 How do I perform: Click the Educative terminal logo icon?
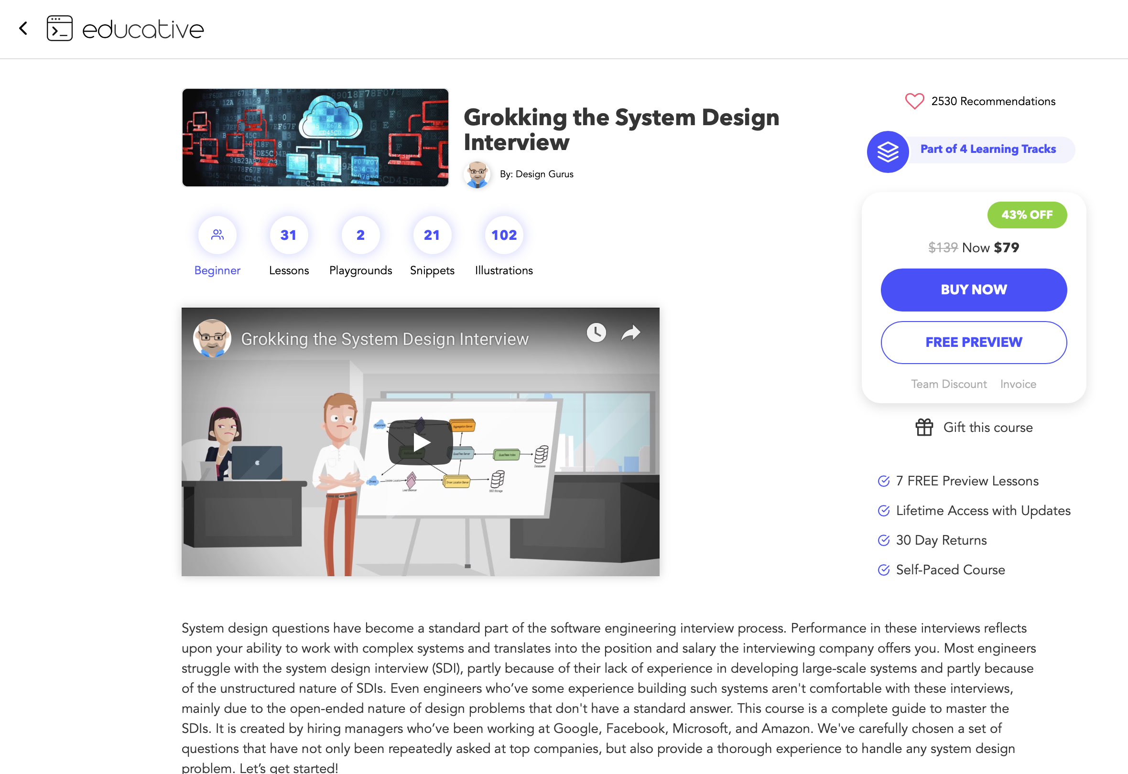tap(59, 28)
